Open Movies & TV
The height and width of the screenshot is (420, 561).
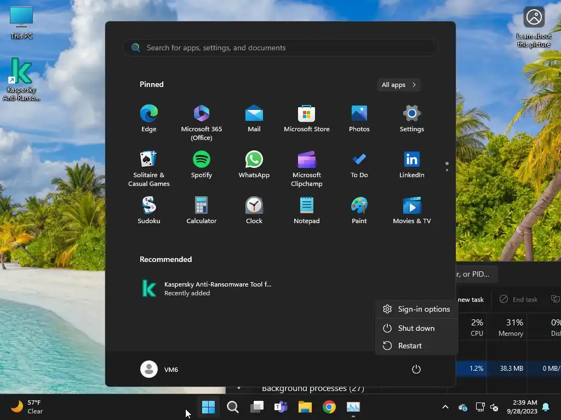[412, 211]
